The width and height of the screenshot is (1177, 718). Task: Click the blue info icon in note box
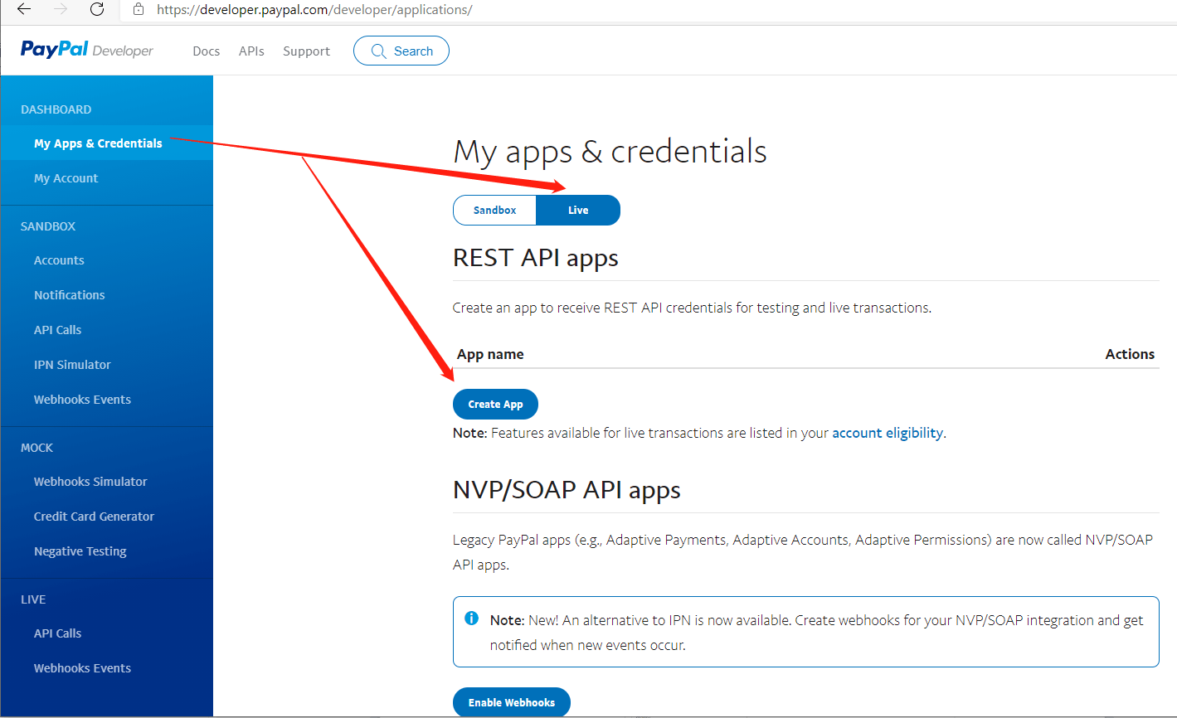tap(471, 619)
